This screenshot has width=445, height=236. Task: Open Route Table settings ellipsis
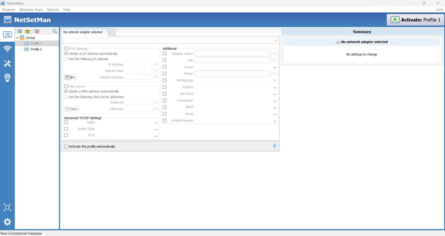pos(156,129)
